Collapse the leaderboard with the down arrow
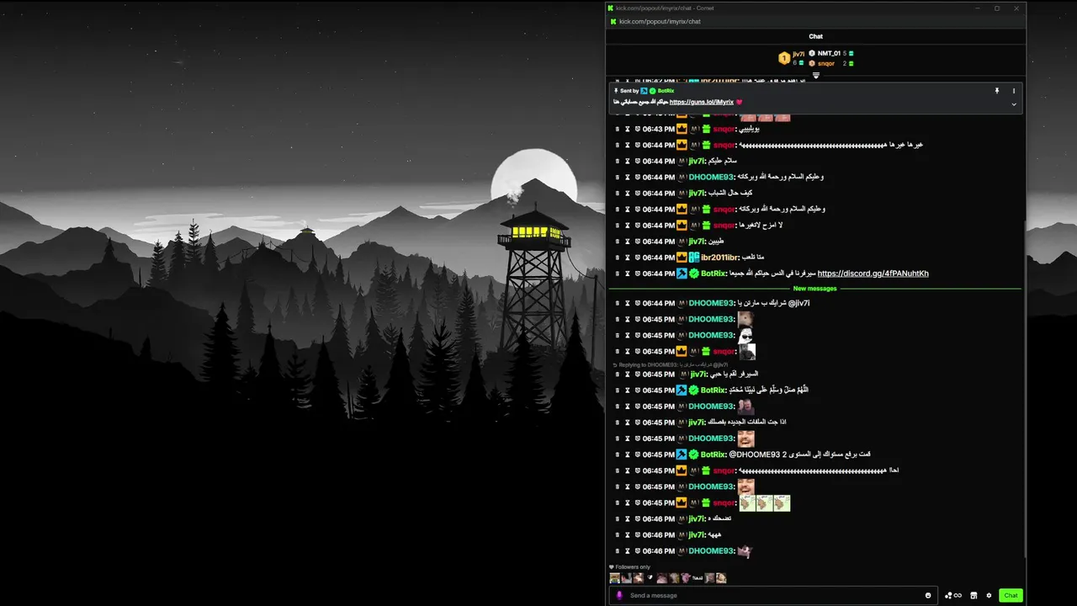 pos(815,76)
